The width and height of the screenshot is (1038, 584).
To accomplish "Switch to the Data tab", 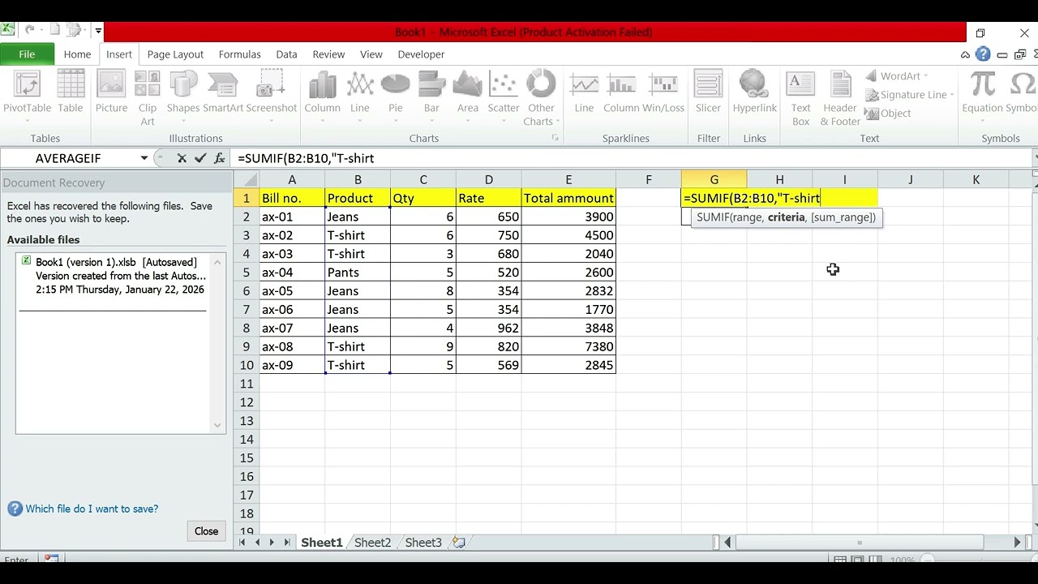I will tap(286, 54).
